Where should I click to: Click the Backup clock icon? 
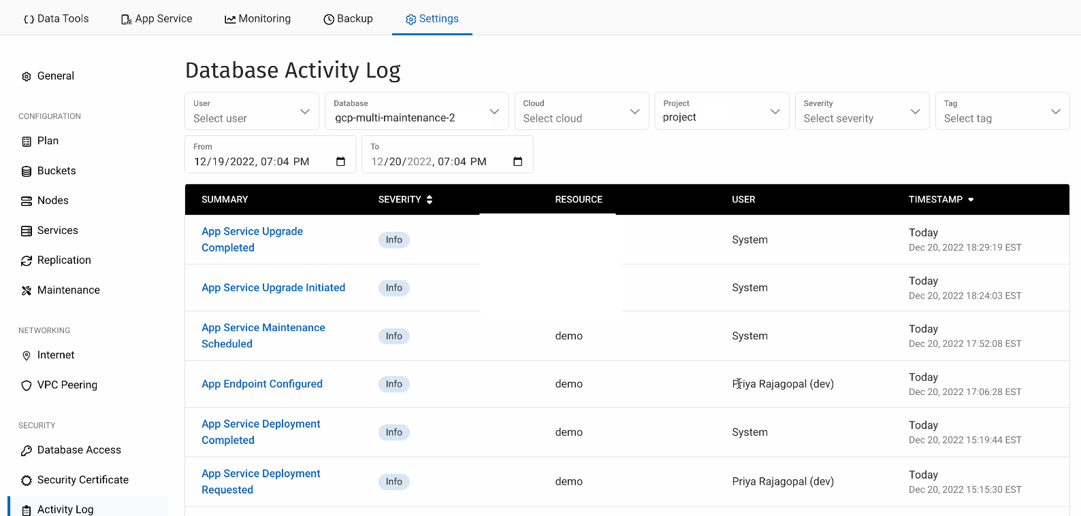click(329, 20)
